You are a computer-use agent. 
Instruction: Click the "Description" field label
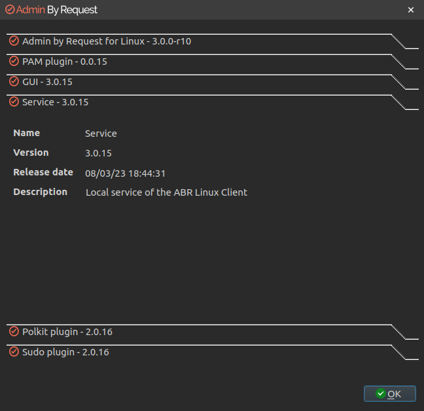coord(41,192)
